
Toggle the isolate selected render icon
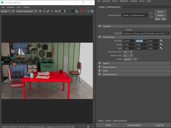40,11
